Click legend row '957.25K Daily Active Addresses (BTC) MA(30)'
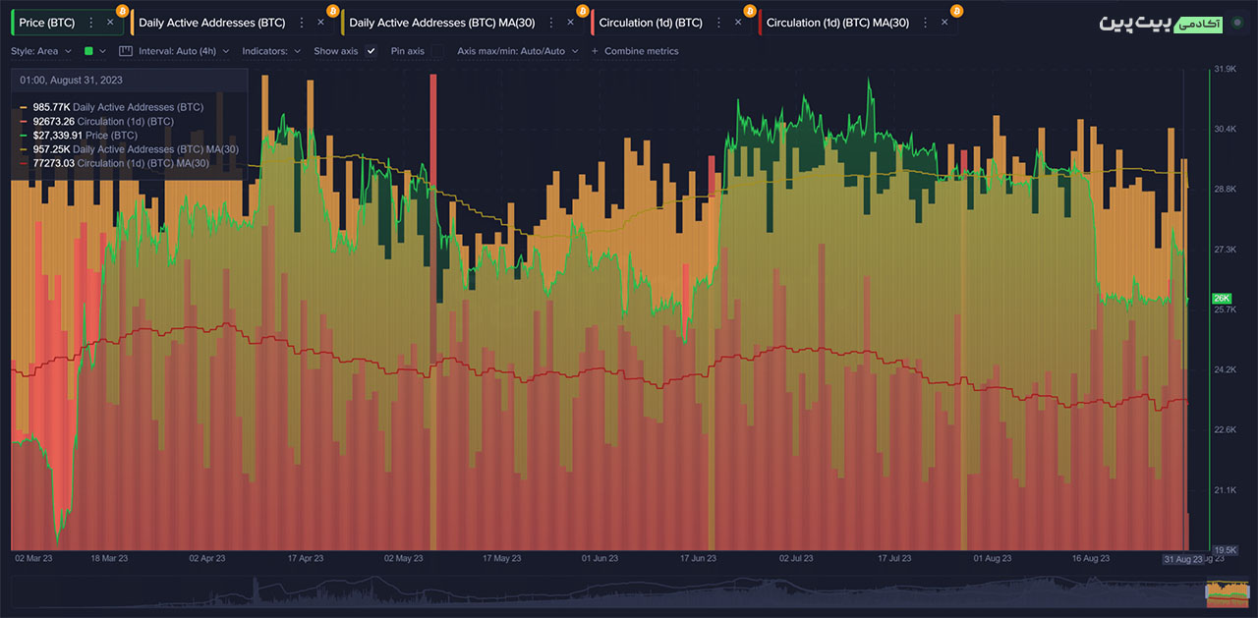Viewport: 1258px width, 618px height. coord(129,149)
